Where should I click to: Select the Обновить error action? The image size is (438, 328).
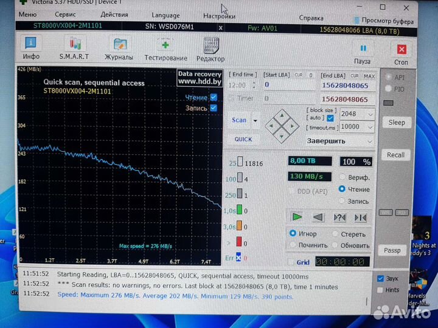(335, 245)
